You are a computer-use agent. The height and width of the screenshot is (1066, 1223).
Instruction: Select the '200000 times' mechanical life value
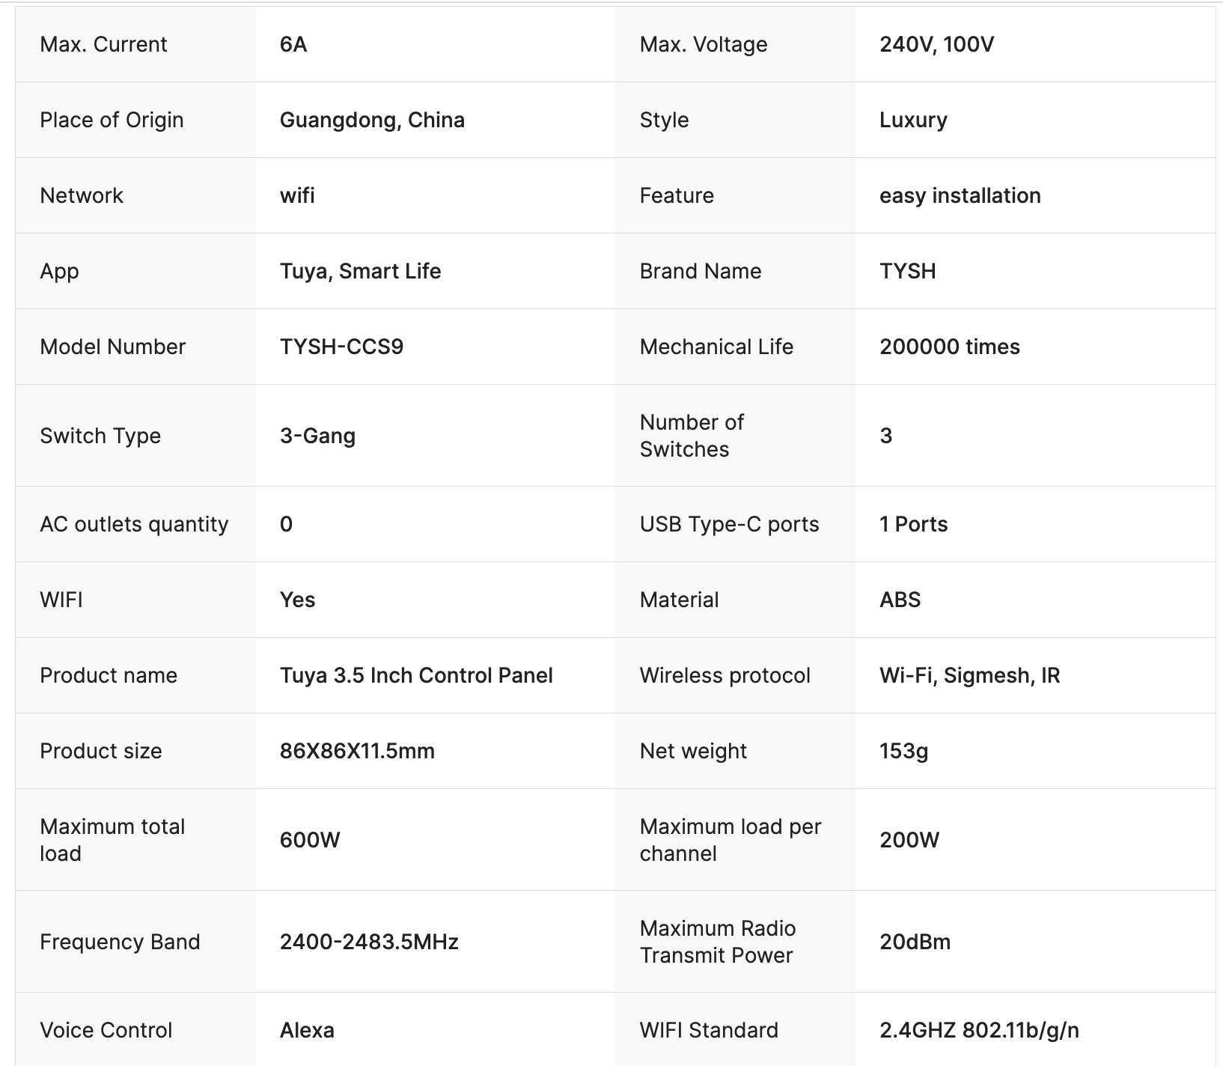click(949, 347)
